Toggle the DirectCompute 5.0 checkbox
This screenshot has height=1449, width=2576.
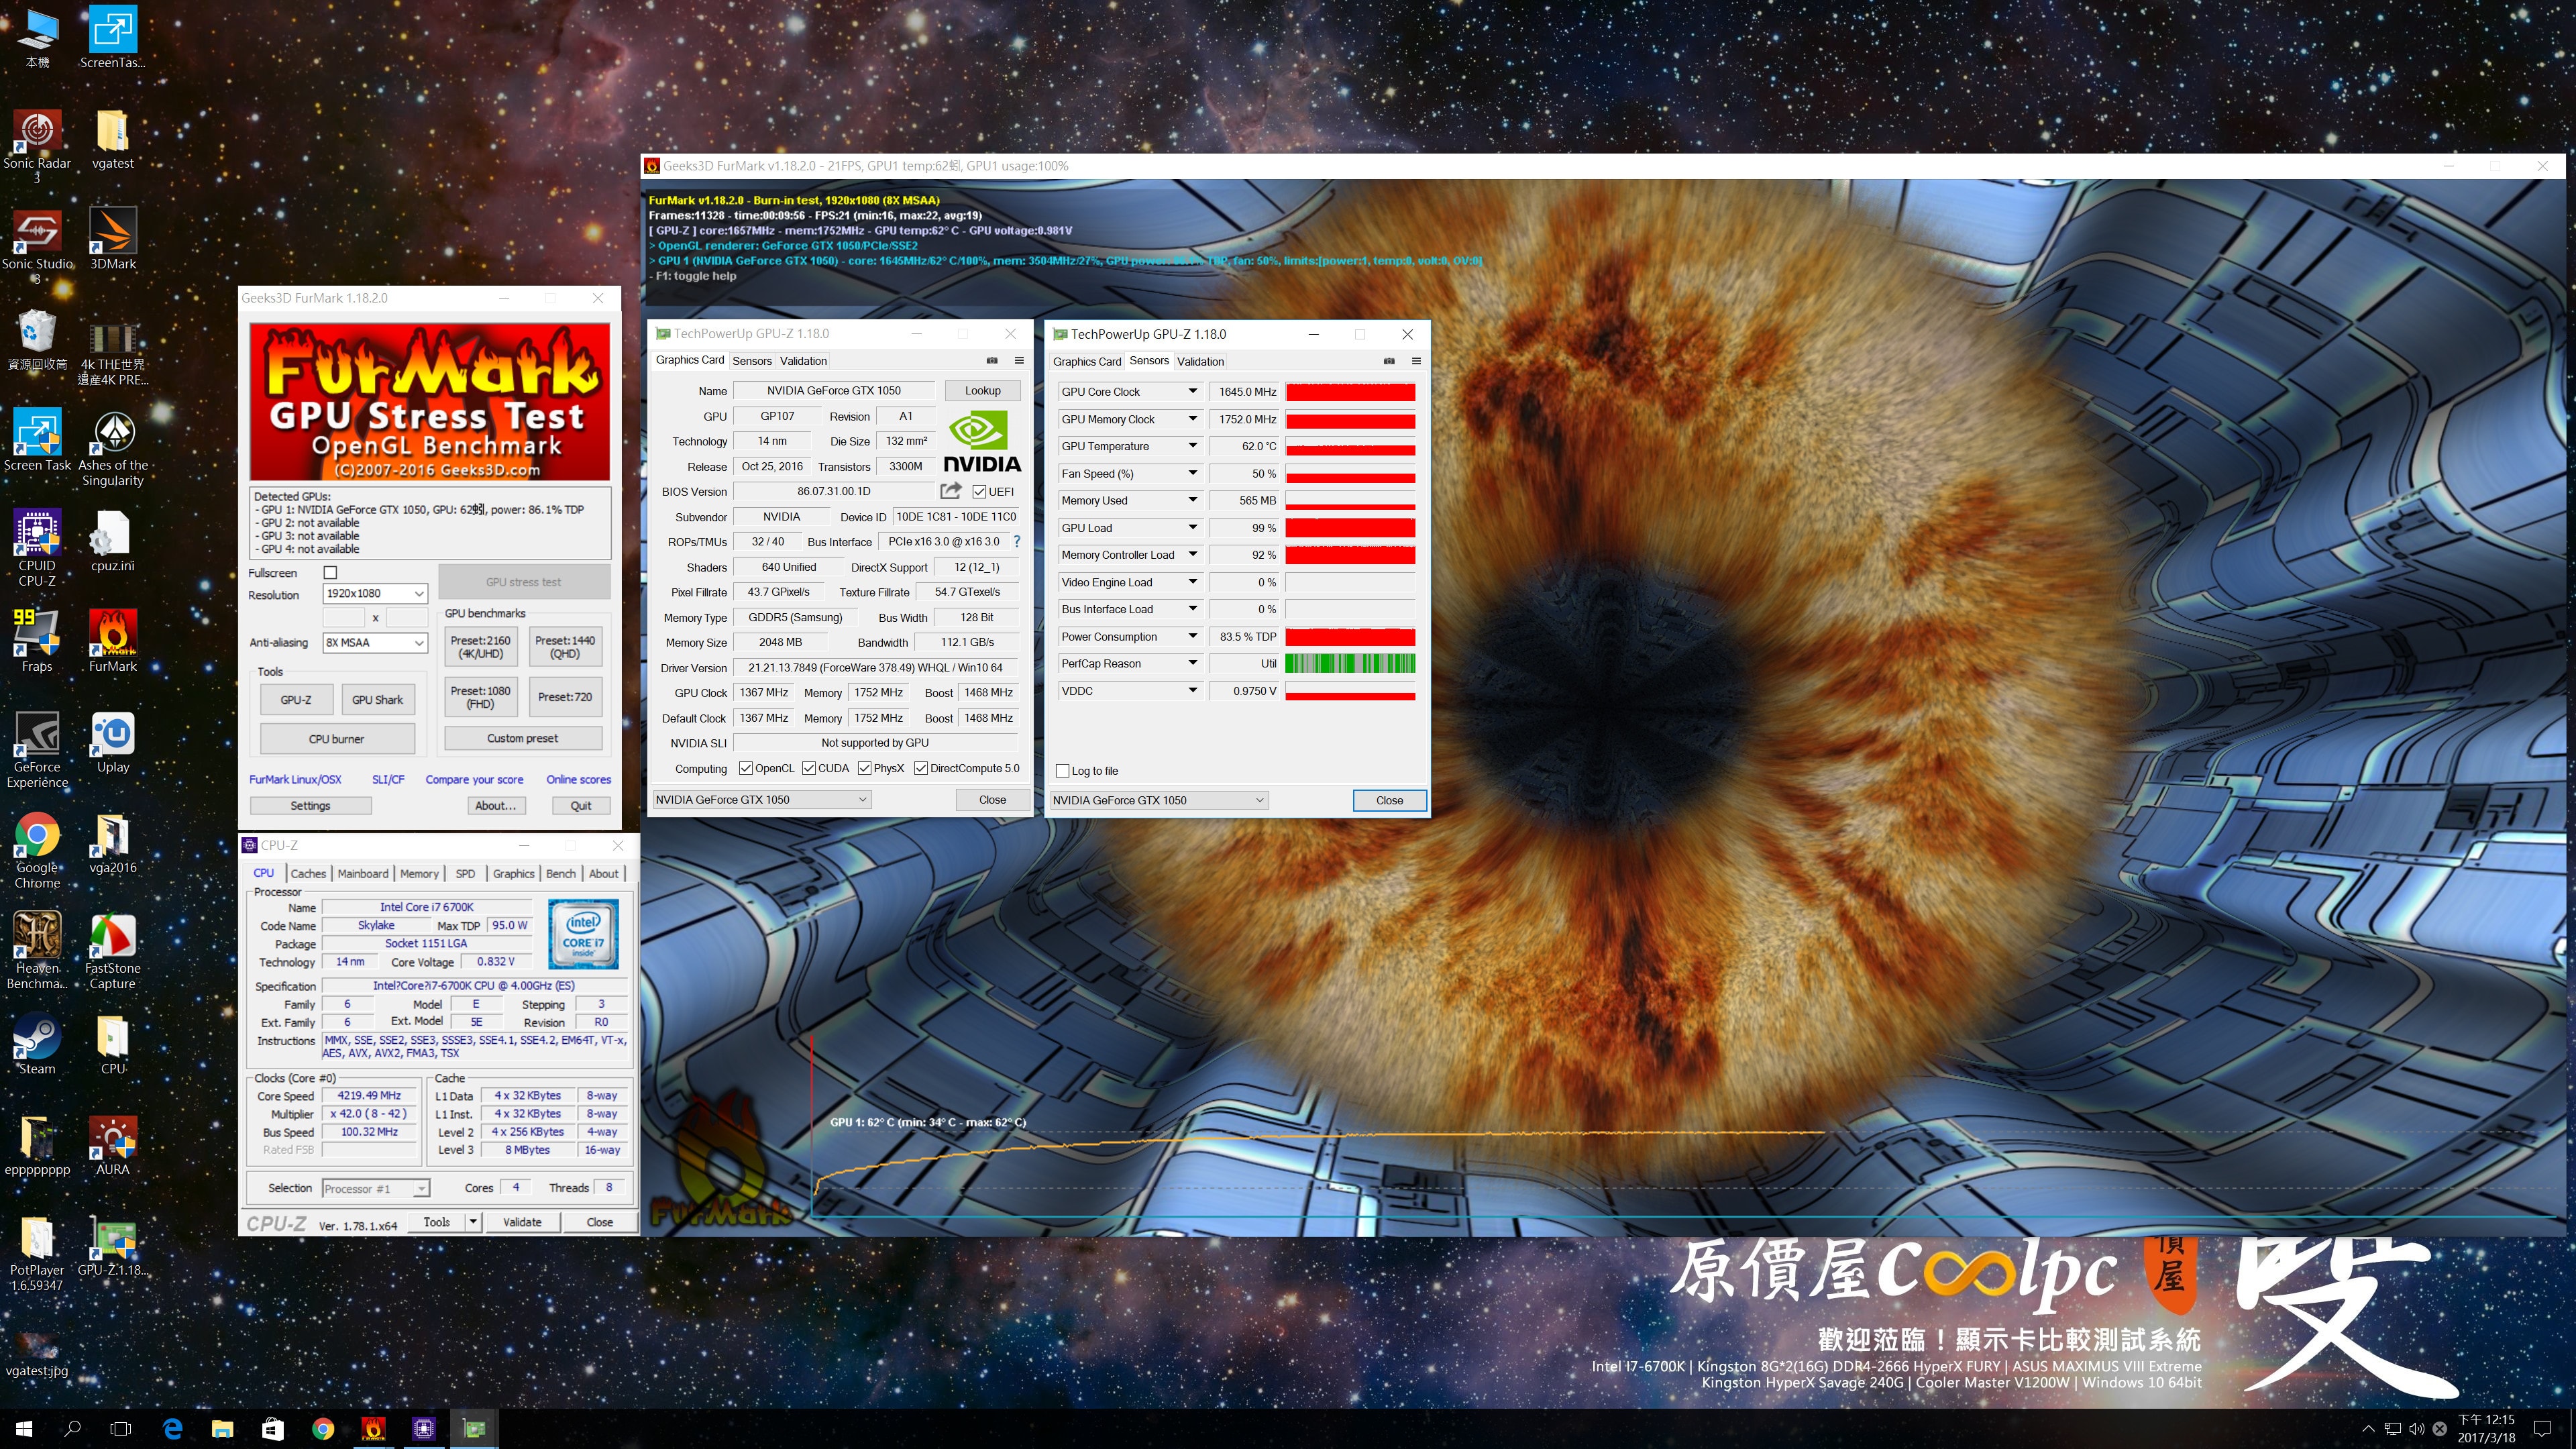[921, 768]
